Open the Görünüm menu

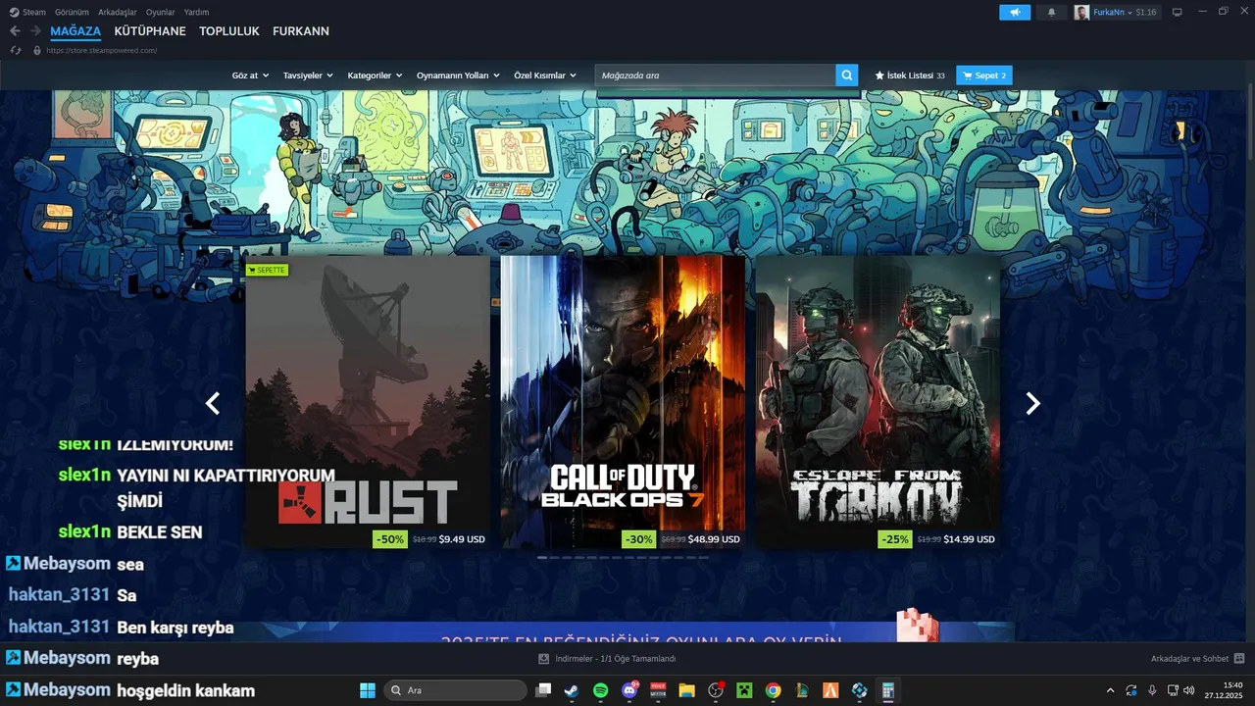click(x=73, y=12)
